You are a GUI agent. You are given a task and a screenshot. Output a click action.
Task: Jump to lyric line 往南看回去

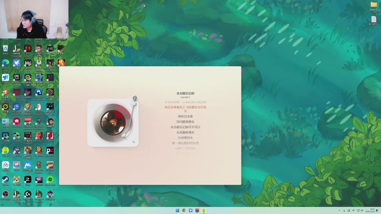click(x=185, y=138)
